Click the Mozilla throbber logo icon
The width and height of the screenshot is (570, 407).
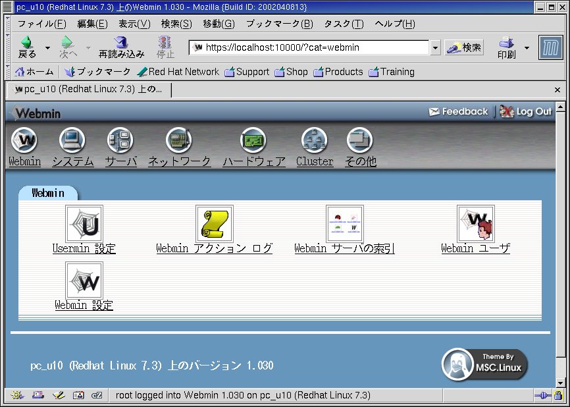tap(550, 47)
